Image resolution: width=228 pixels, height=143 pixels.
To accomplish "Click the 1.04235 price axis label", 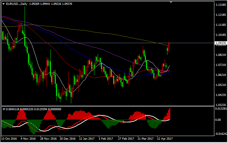I will (x=221, y=95).
